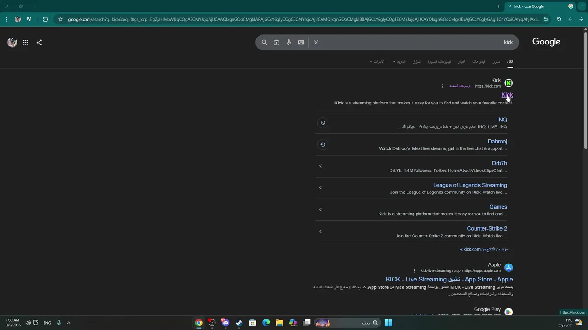Click the history clock icon on Dahrooj row

point(322,144)
